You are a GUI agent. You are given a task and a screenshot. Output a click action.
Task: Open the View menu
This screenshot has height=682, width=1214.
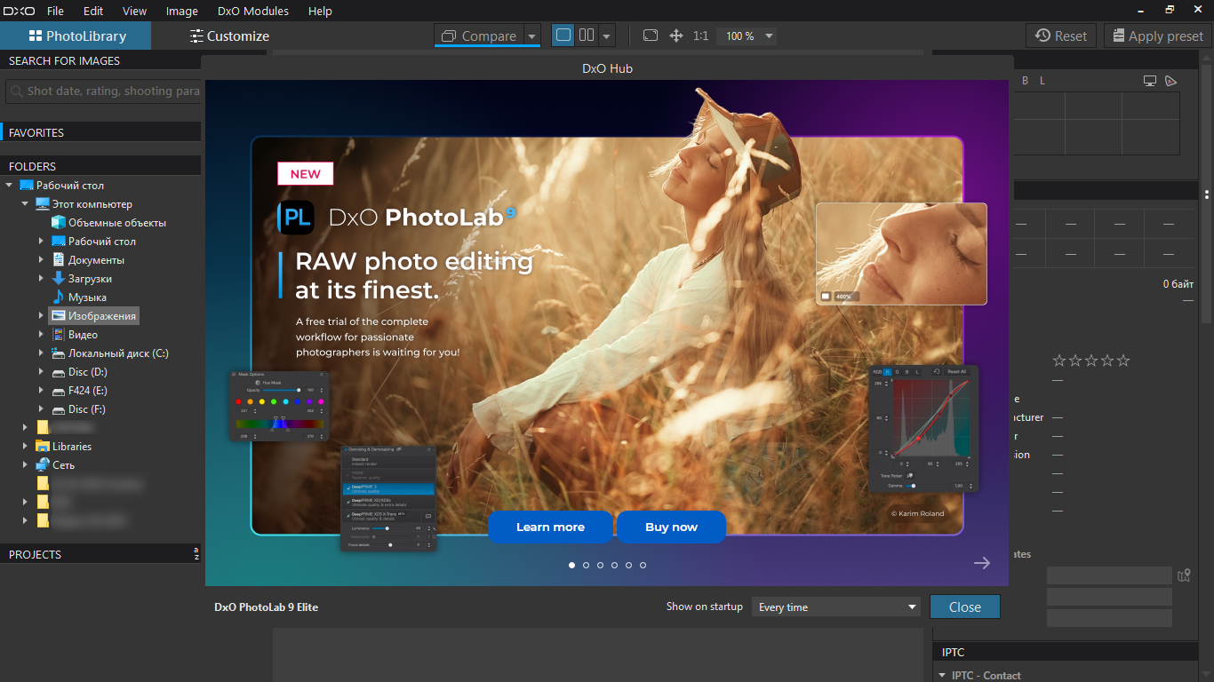point(134,11)
